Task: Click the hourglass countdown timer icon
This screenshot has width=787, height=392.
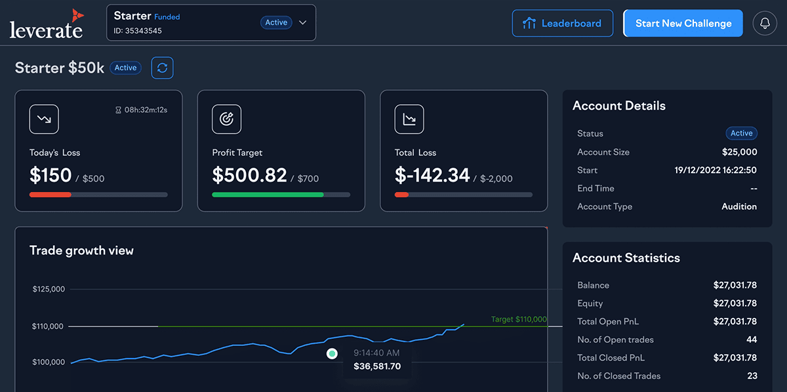Action: pos(118,110)
